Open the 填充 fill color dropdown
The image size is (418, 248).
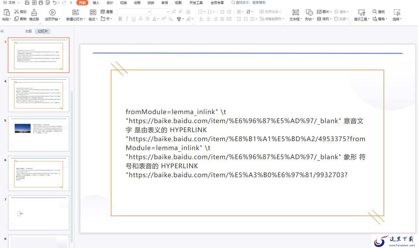pyautogui.click(x=341, y=12)
